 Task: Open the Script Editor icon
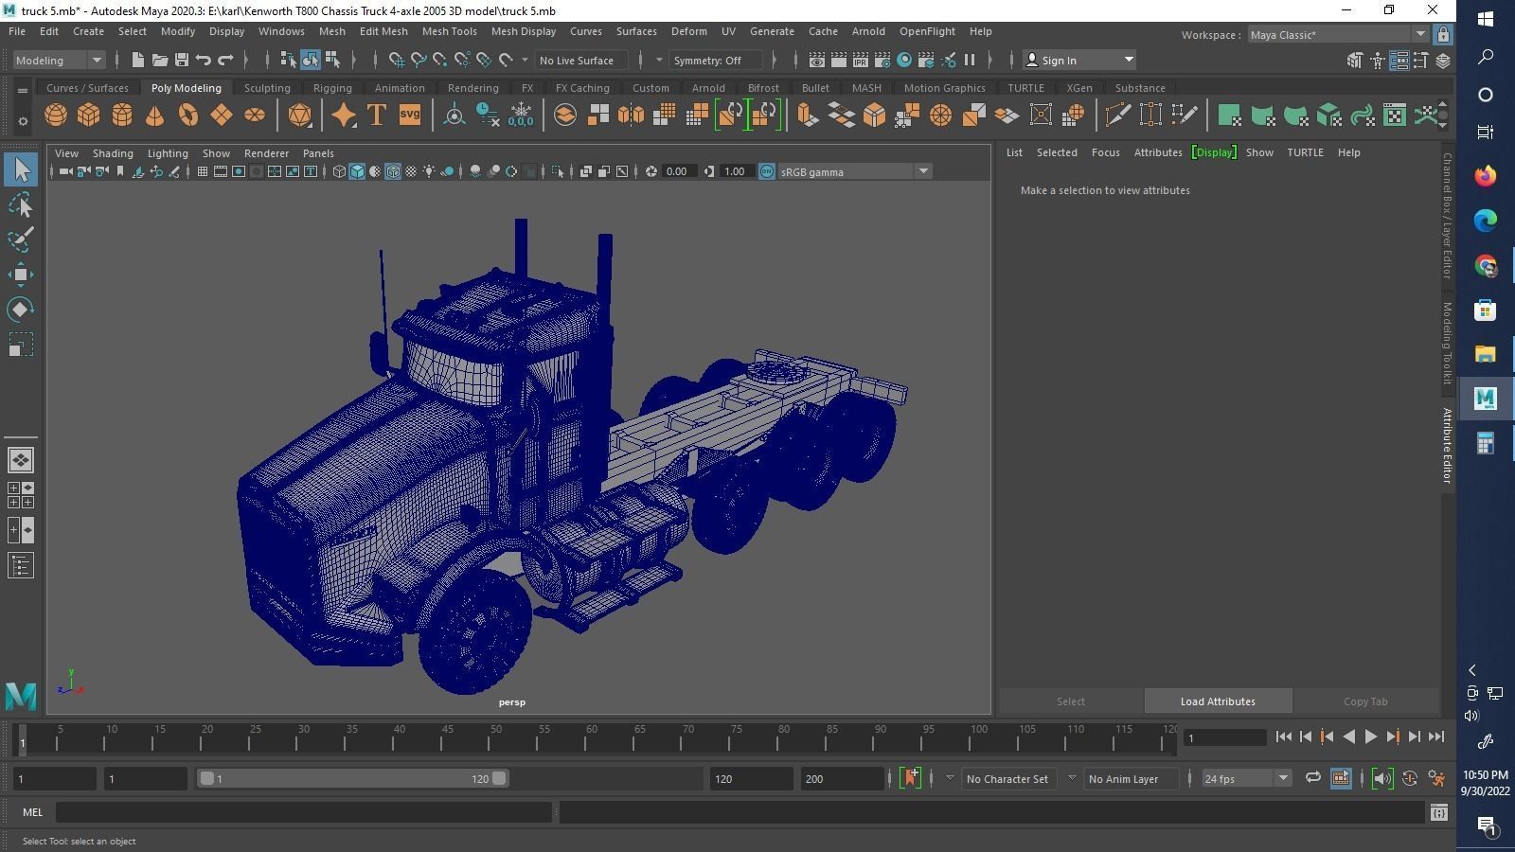1439,812
